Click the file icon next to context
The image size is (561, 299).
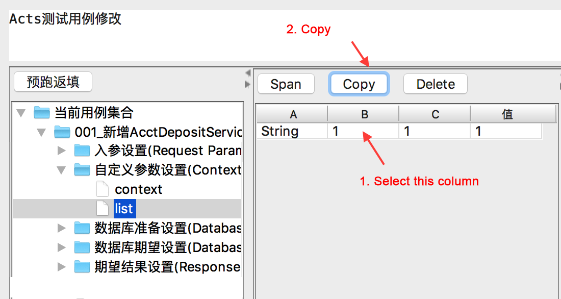click(103, 189)
